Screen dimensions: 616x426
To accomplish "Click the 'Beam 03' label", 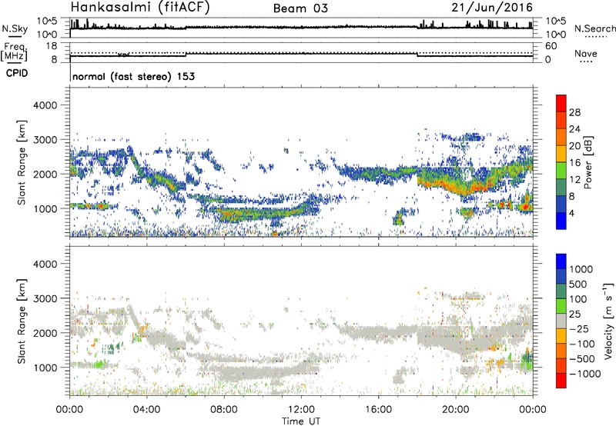I will [x=300, y=8].
